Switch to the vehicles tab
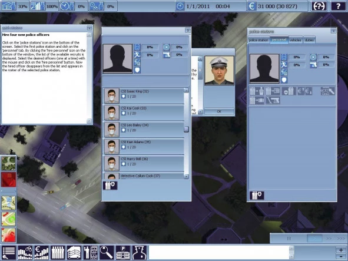This screenshot has height=261, width=348. (296, 40)
